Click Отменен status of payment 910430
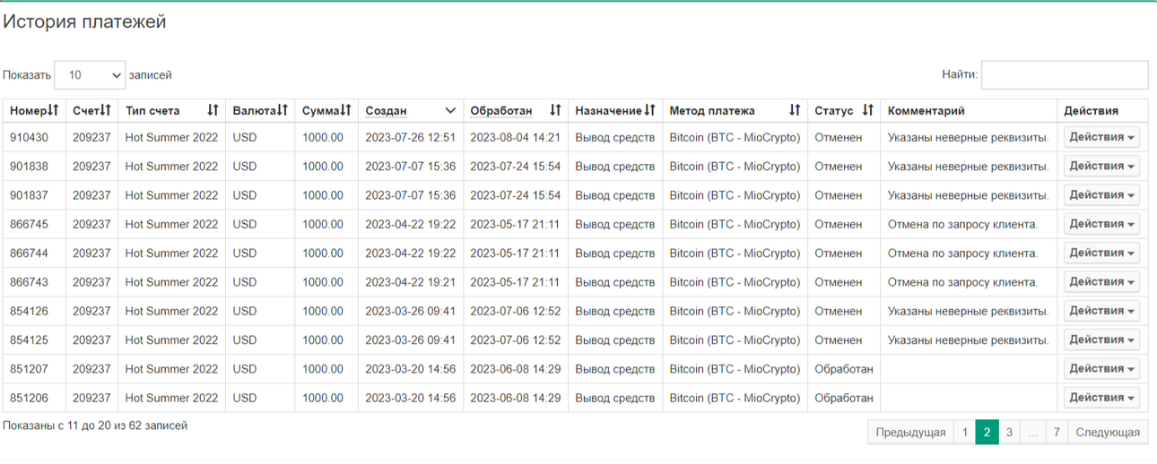Image resolution: width=1157 pixels, height=464 pixels. (x=838, y=137)
